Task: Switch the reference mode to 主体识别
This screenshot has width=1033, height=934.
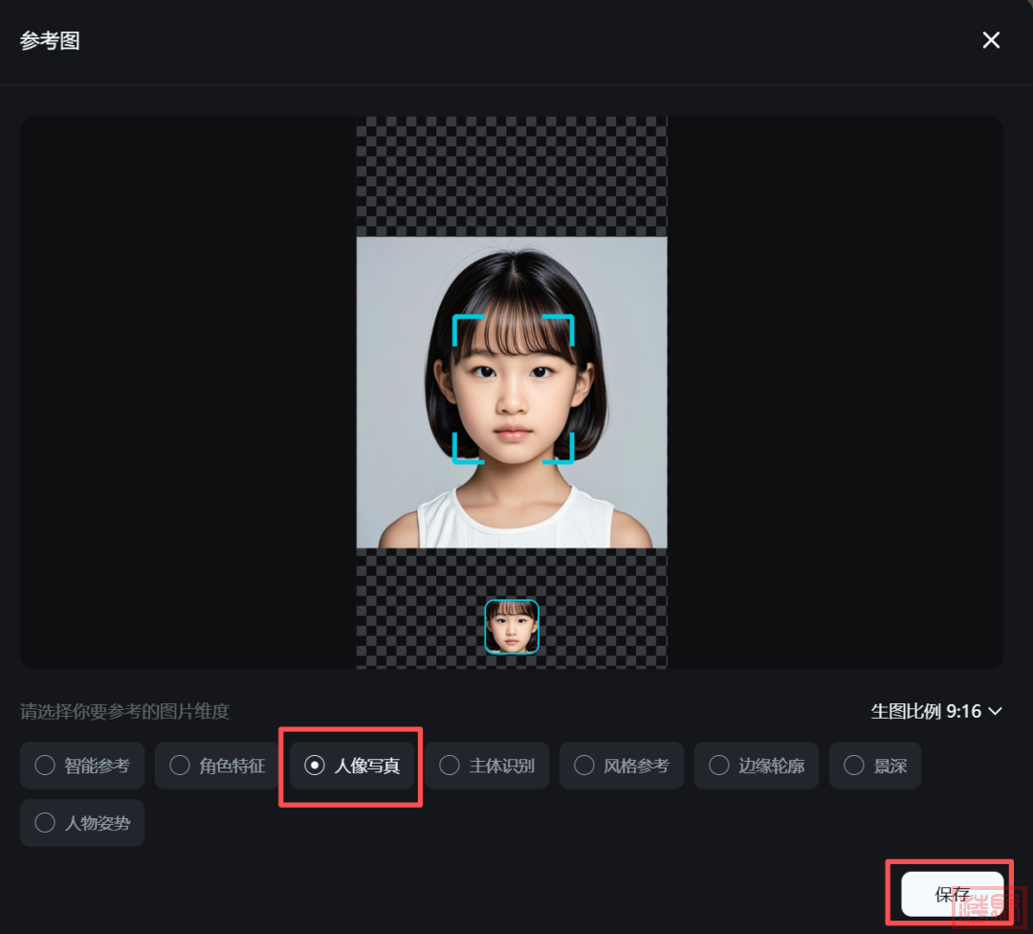Action: [487, 766]
